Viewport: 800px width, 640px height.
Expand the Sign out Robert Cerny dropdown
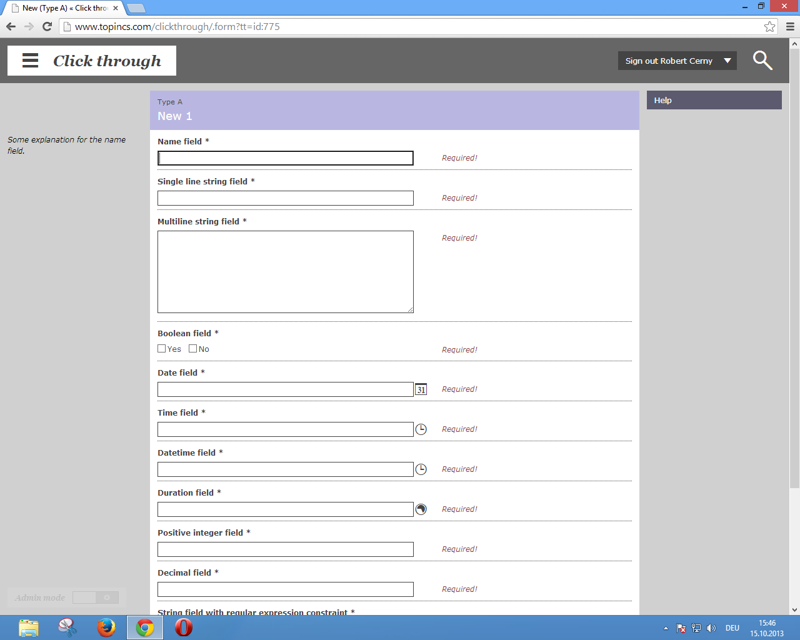pyautogui.click(x=727, y=61)
